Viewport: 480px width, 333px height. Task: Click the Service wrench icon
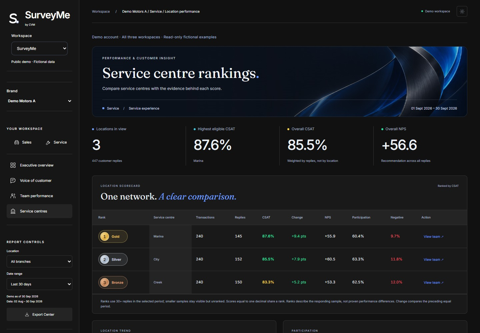[48, 143]
